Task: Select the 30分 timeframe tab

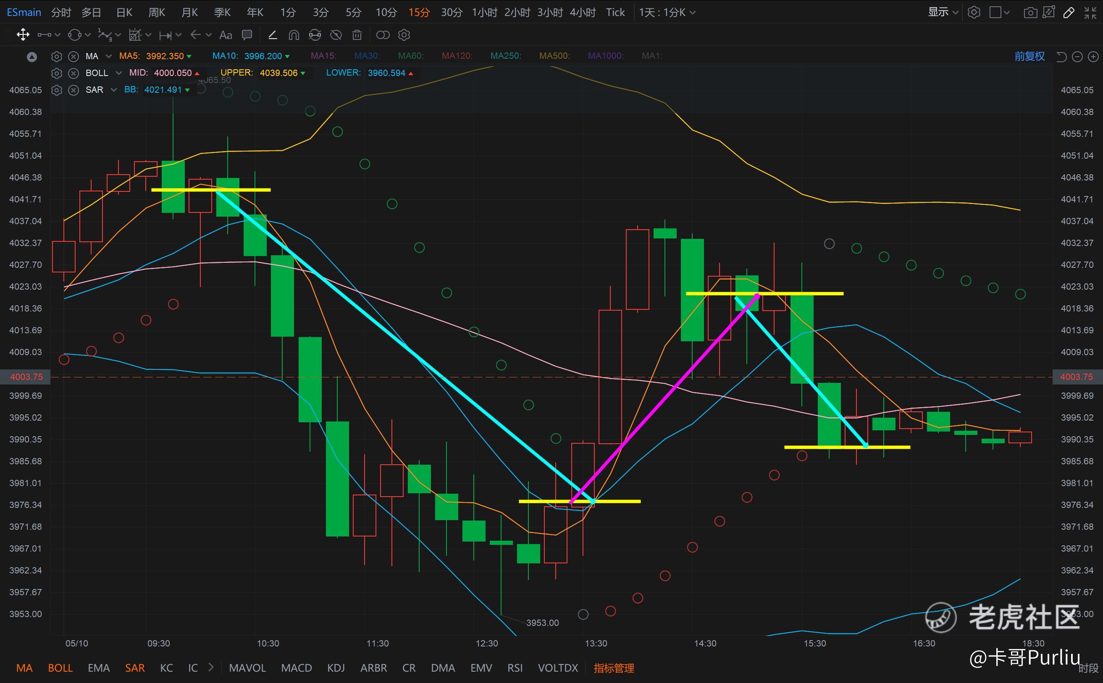Action: 452,12
